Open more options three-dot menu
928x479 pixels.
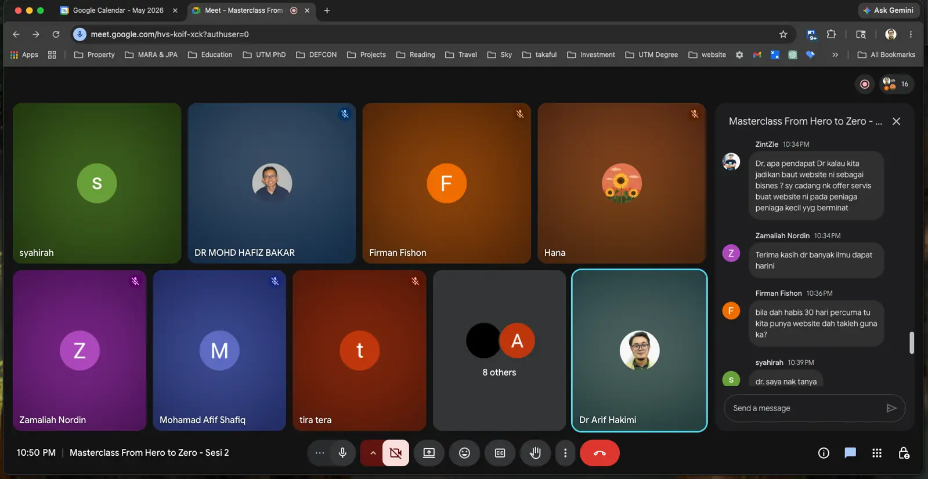[x=565, y=453]
